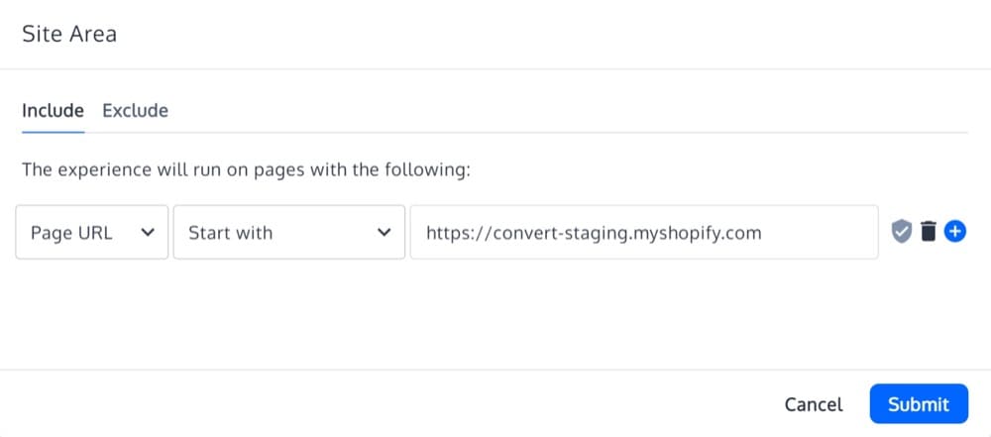Click the "experience will run on pages" description text
The image size is (991, 437).
246,169
